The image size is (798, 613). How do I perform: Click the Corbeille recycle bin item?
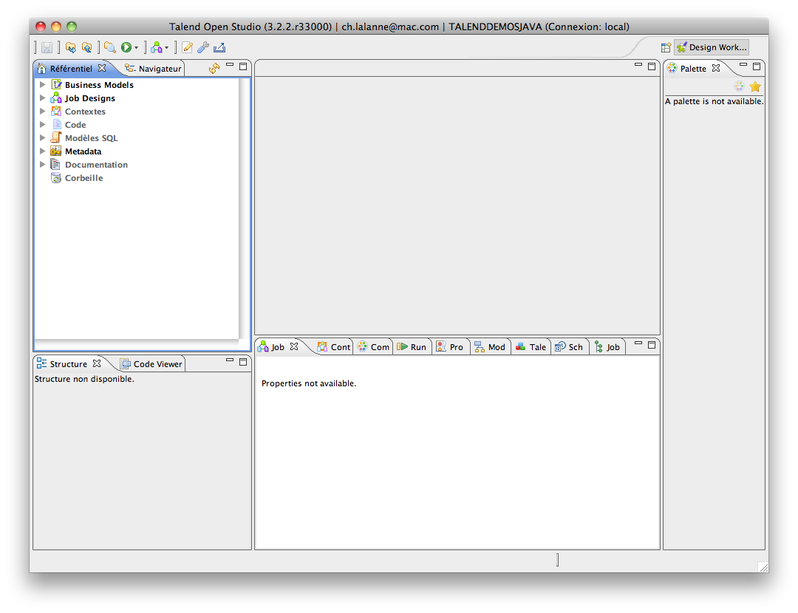coord(83,178)
